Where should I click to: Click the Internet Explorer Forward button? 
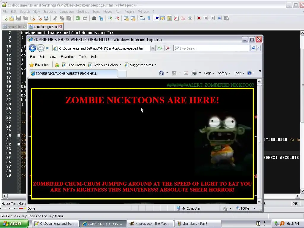tap(40, 48)
